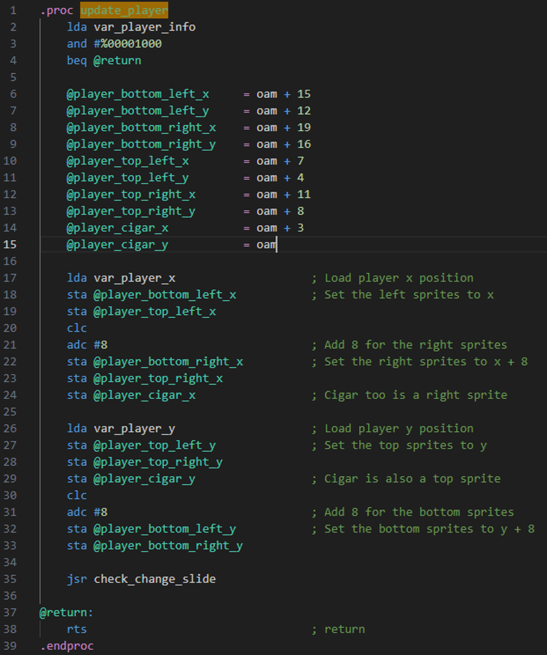Click the @player_bottom_left_x constant definition on line 6
Screen dimensions: 547x655
[138, 94]
